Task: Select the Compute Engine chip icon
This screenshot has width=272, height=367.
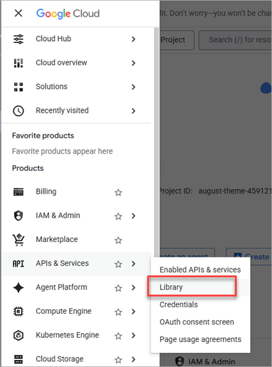Action: 19,311
